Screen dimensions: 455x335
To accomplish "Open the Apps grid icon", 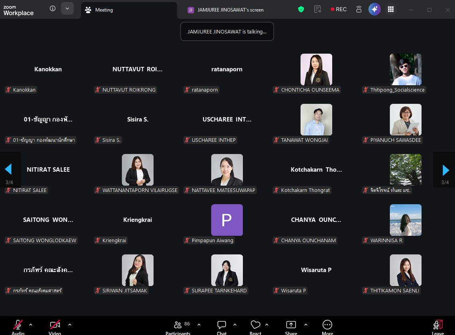I will 391,9.
